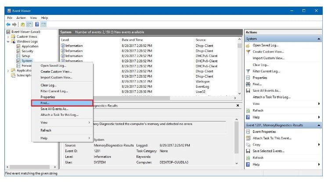The image size is (332, 182).
Task: Select the Security log in the tree
Action: (27, 51)
